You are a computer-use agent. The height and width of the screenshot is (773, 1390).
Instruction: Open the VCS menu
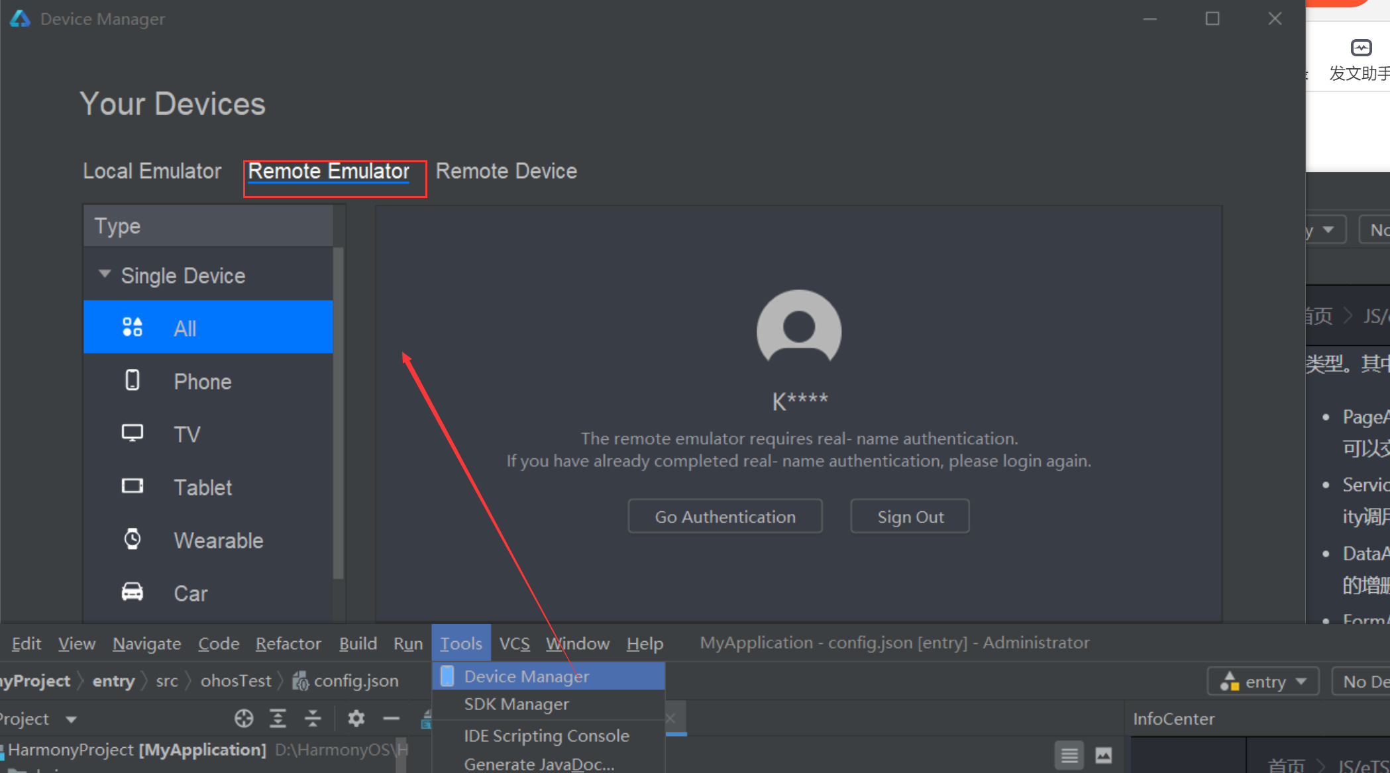514,643
